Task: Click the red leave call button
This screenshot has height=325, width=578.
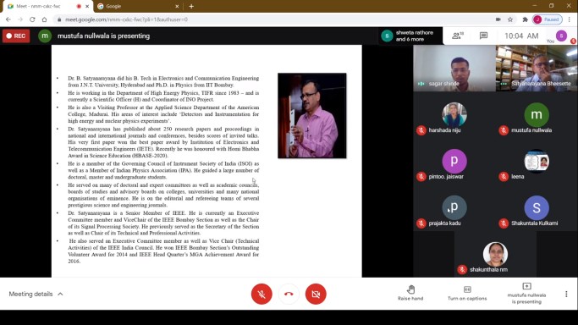Action: (289, 294)
